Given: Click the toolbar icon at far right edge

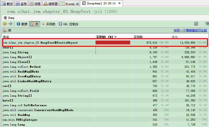Looking at the screenshot, I should click(x=207, y=24).
